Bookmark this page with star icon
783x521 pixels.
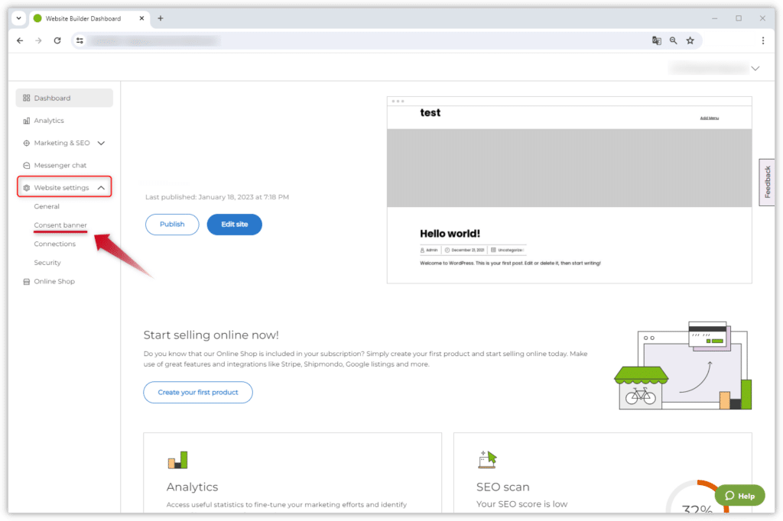point(690,40)
